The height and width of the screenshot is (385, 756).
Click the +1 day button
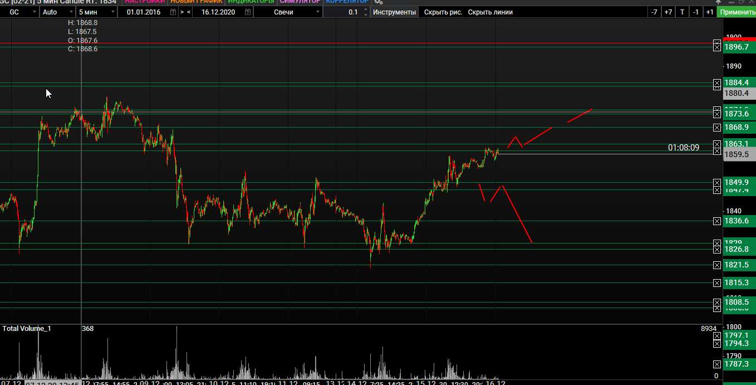click(709, 12)
